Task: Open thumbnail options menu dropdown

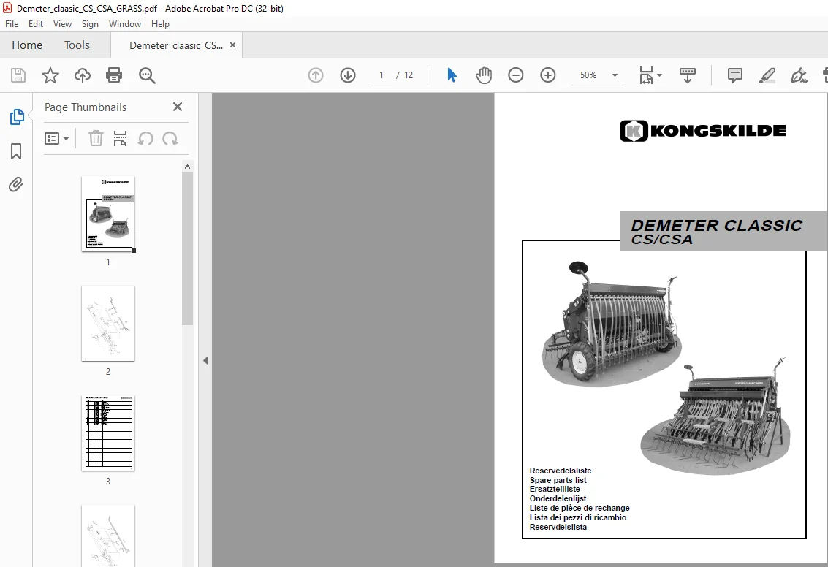Action: point(56,139)
